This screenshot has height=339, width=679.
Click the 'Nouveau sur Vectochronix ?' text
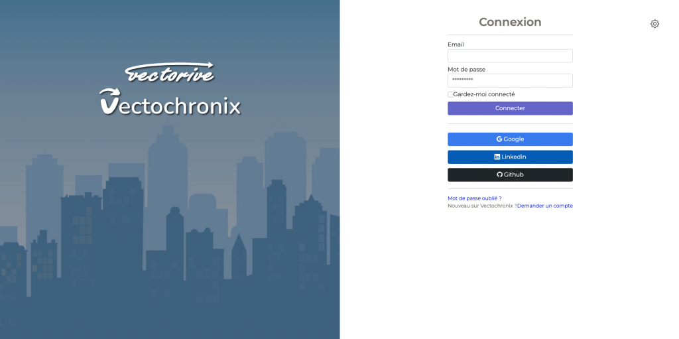pos(481,206)
